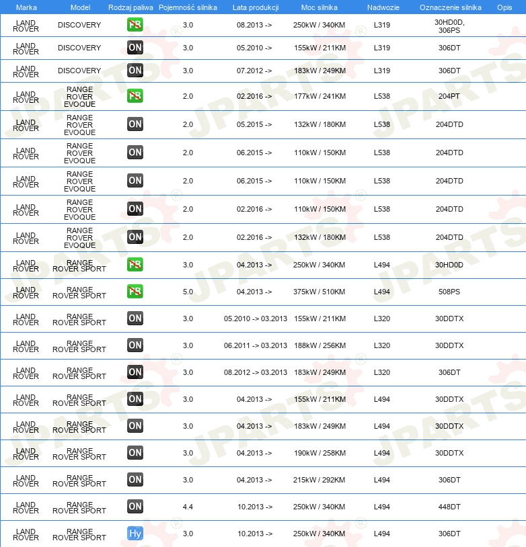Click the Opis column header
This screenshot has height=547, width=526.
504,7
